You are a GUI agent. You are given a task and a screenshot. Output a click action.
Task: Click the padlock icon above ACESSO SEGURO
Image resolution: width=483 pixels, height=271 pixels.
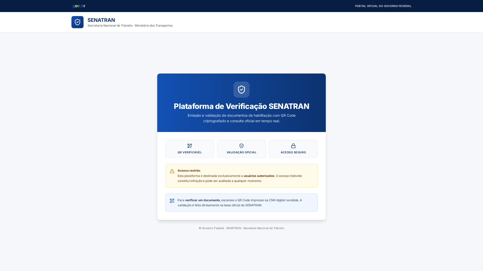[x=293, y=146]
